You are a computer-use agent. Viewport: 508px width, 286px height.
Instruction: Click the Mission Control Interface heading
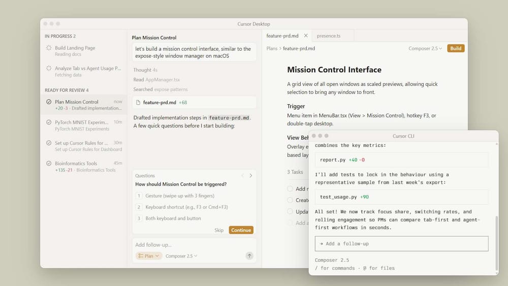(x=334, y=70)
